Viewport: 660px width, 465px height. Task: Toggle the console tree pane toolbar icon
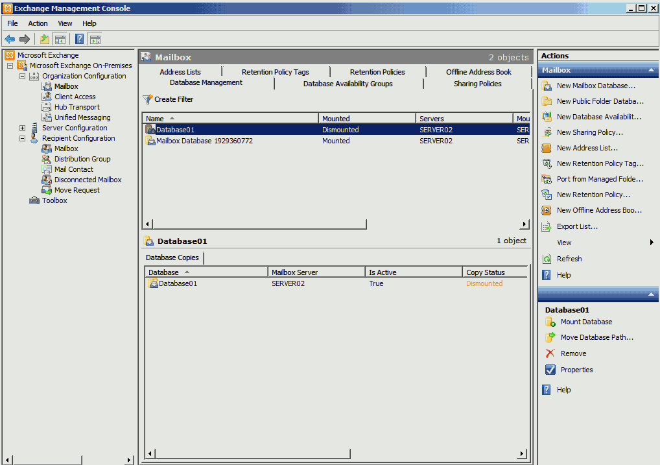coord(60,39)
